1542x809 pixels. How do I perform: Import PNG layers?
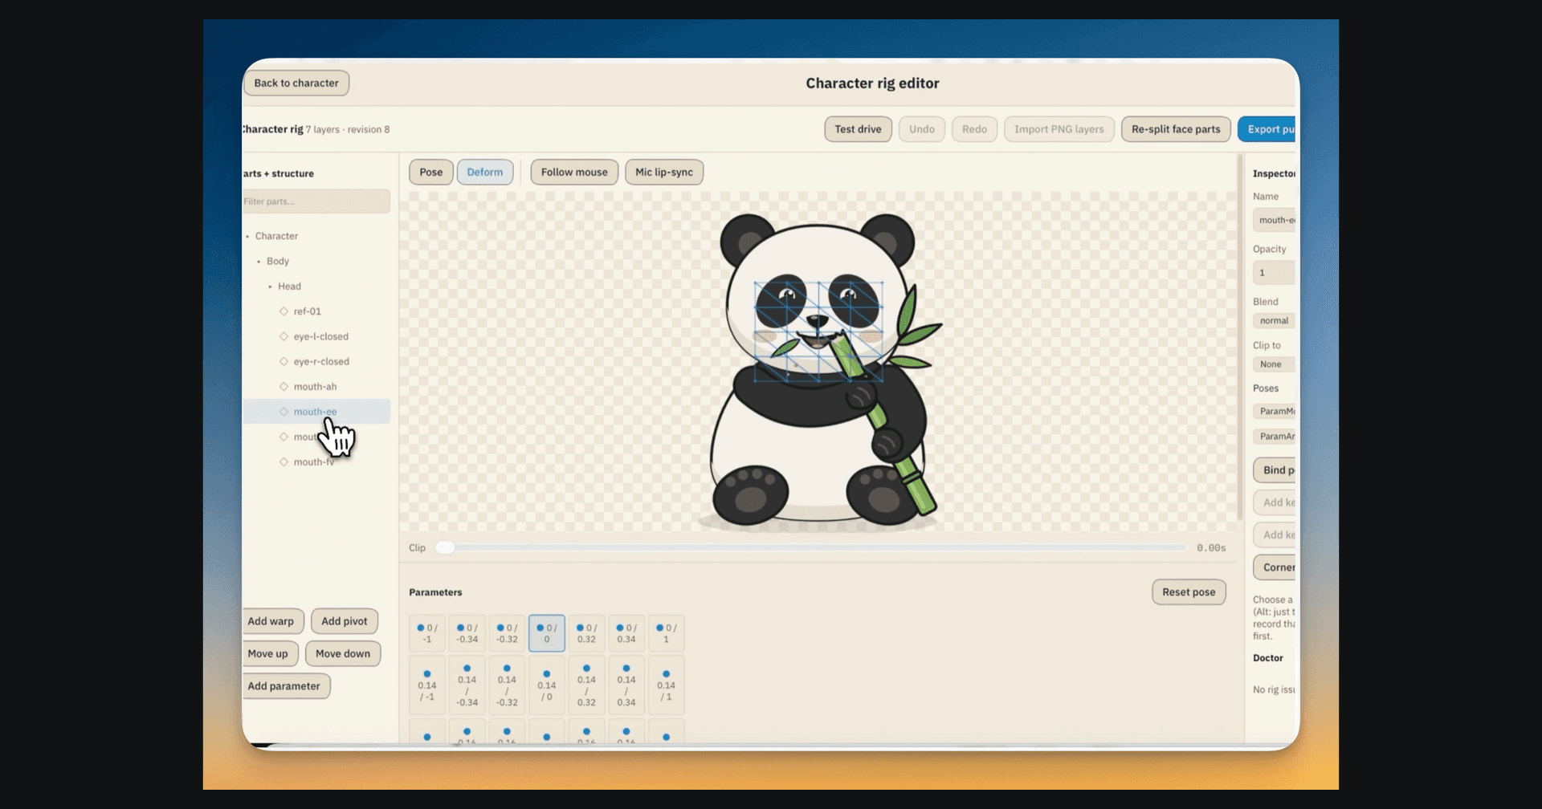tap(1059, 129)
